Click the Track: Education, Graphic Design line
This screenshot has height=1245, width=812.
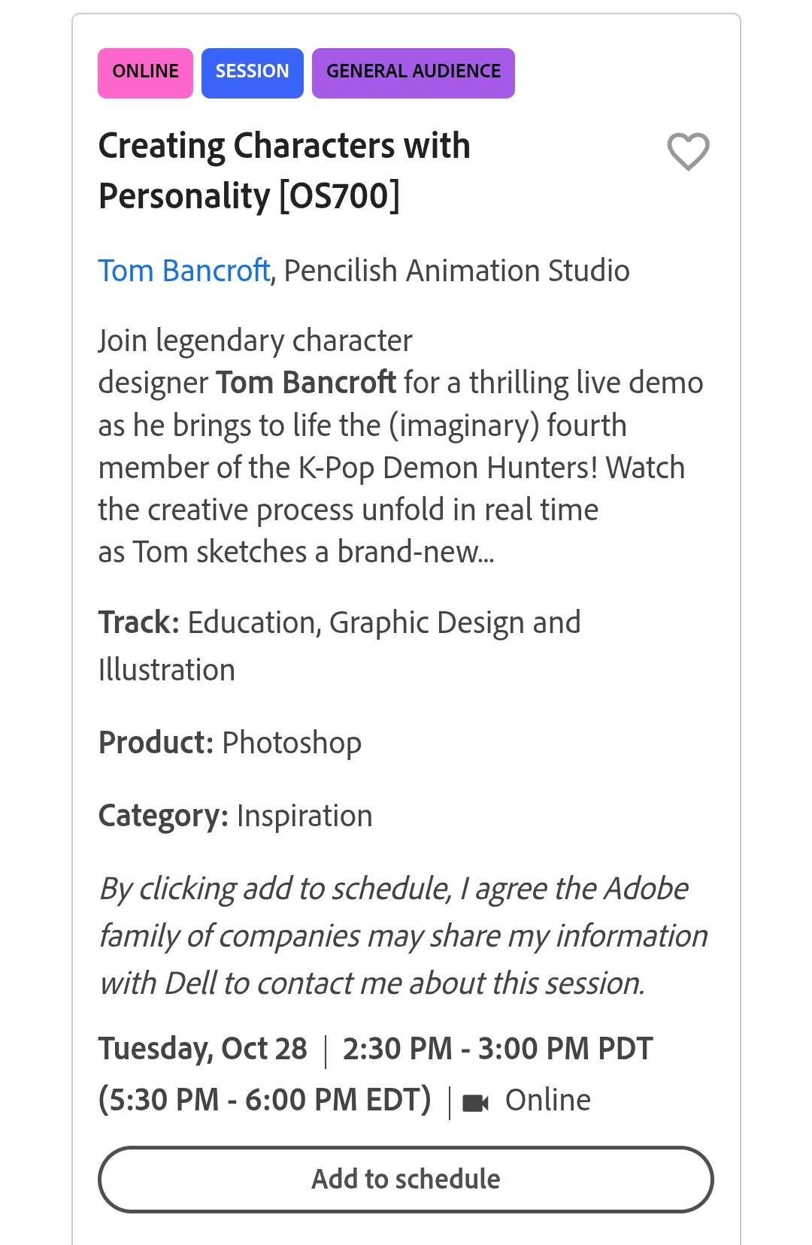pos(339,646)
